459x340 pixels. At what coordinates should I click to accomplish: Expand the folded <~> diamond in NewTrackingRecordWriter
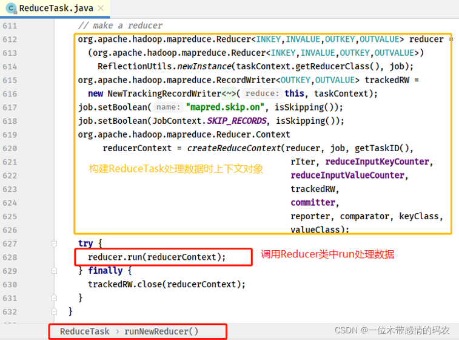click(x=229, y=93)
